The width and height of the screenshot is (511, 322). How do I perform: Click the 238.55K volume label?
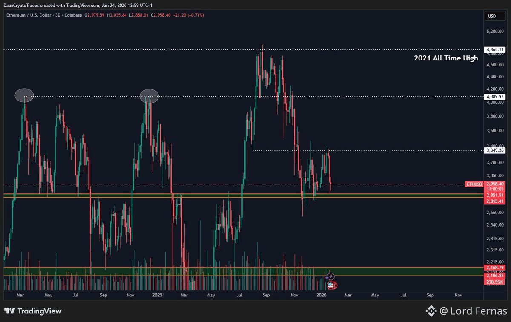click(495, 282)
